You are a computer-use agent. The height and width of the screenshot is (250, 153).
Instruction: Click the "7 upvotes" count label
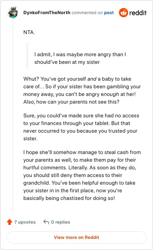coord(25,222)
